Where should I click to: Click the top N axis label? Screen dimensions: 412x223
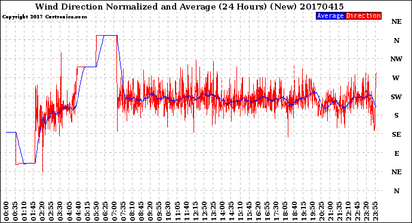(x=396, y=40)
